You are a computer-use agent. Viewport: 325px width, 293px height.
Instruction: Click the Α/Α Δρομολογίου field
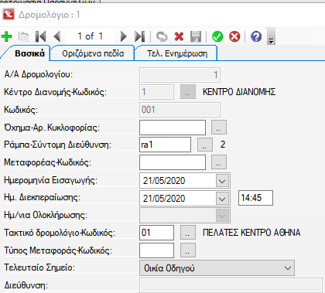(180, 75)
